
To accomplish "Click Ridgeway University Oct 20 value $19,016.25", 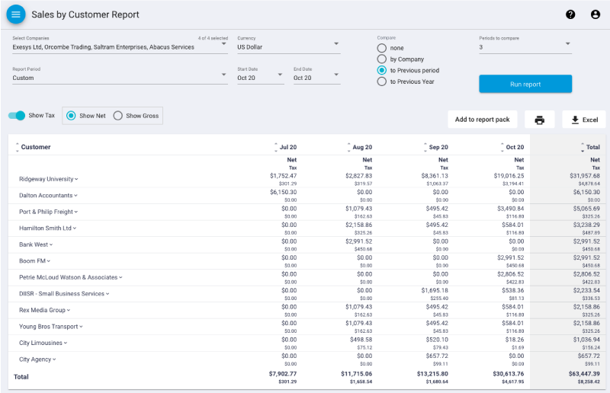I will click(x=509, y=176).
